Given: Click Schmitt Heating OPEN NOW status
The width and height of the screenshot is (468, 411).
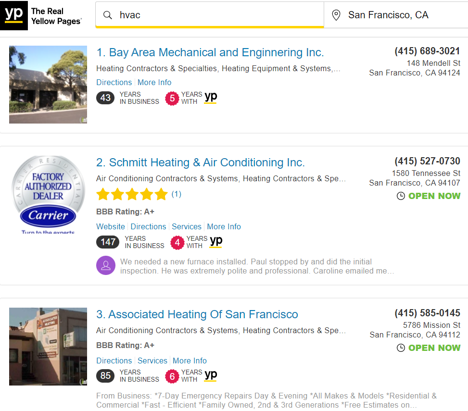Looking at the screenshot, I should coord(434,196).
